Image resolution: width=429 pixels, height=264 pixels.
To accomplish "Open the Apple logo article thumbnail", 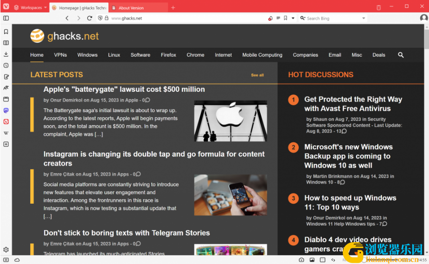I will tap(231, 121).
